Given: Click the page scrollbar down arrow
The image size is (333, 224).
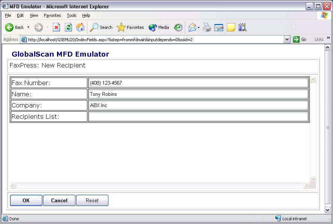Looking at the screenshot, I should pyautogui.click(x=328, y=210).
